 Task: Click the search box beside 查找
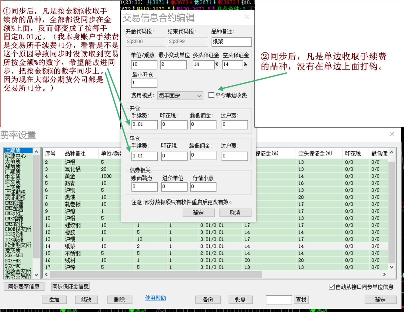point(279,299)
